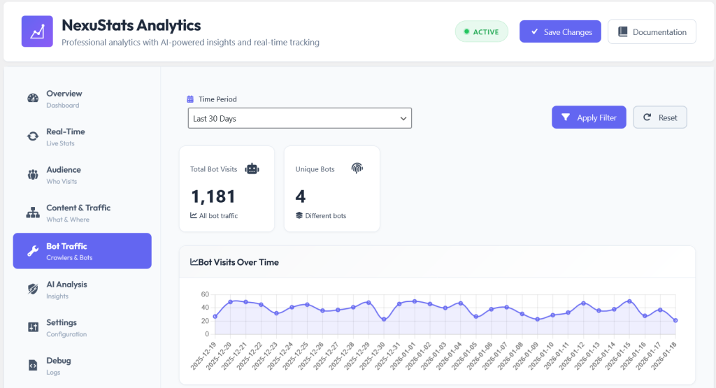Viewport: 716px width, 388px height.
Task: Click the Real-Time refresh arrows icon
Action: [x=33, y=136]
